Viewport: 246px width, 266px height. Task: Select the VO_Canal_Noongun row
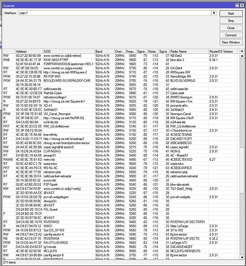tap(121, 114)
